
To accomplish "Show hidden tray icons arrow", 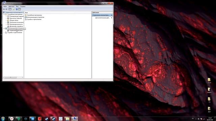I will [196, 119].
